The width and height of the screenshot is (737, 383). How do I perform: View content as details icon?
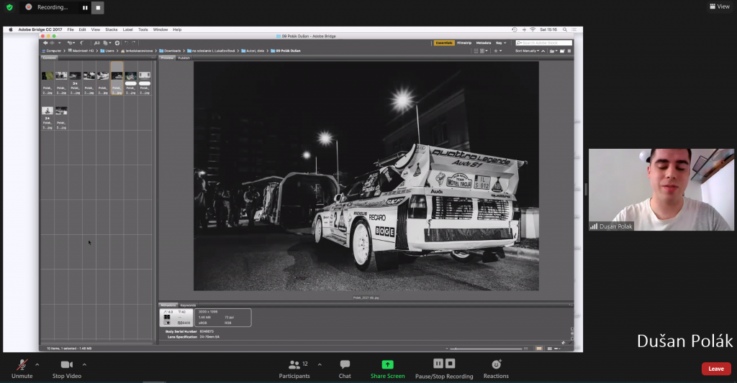[557, 349]
